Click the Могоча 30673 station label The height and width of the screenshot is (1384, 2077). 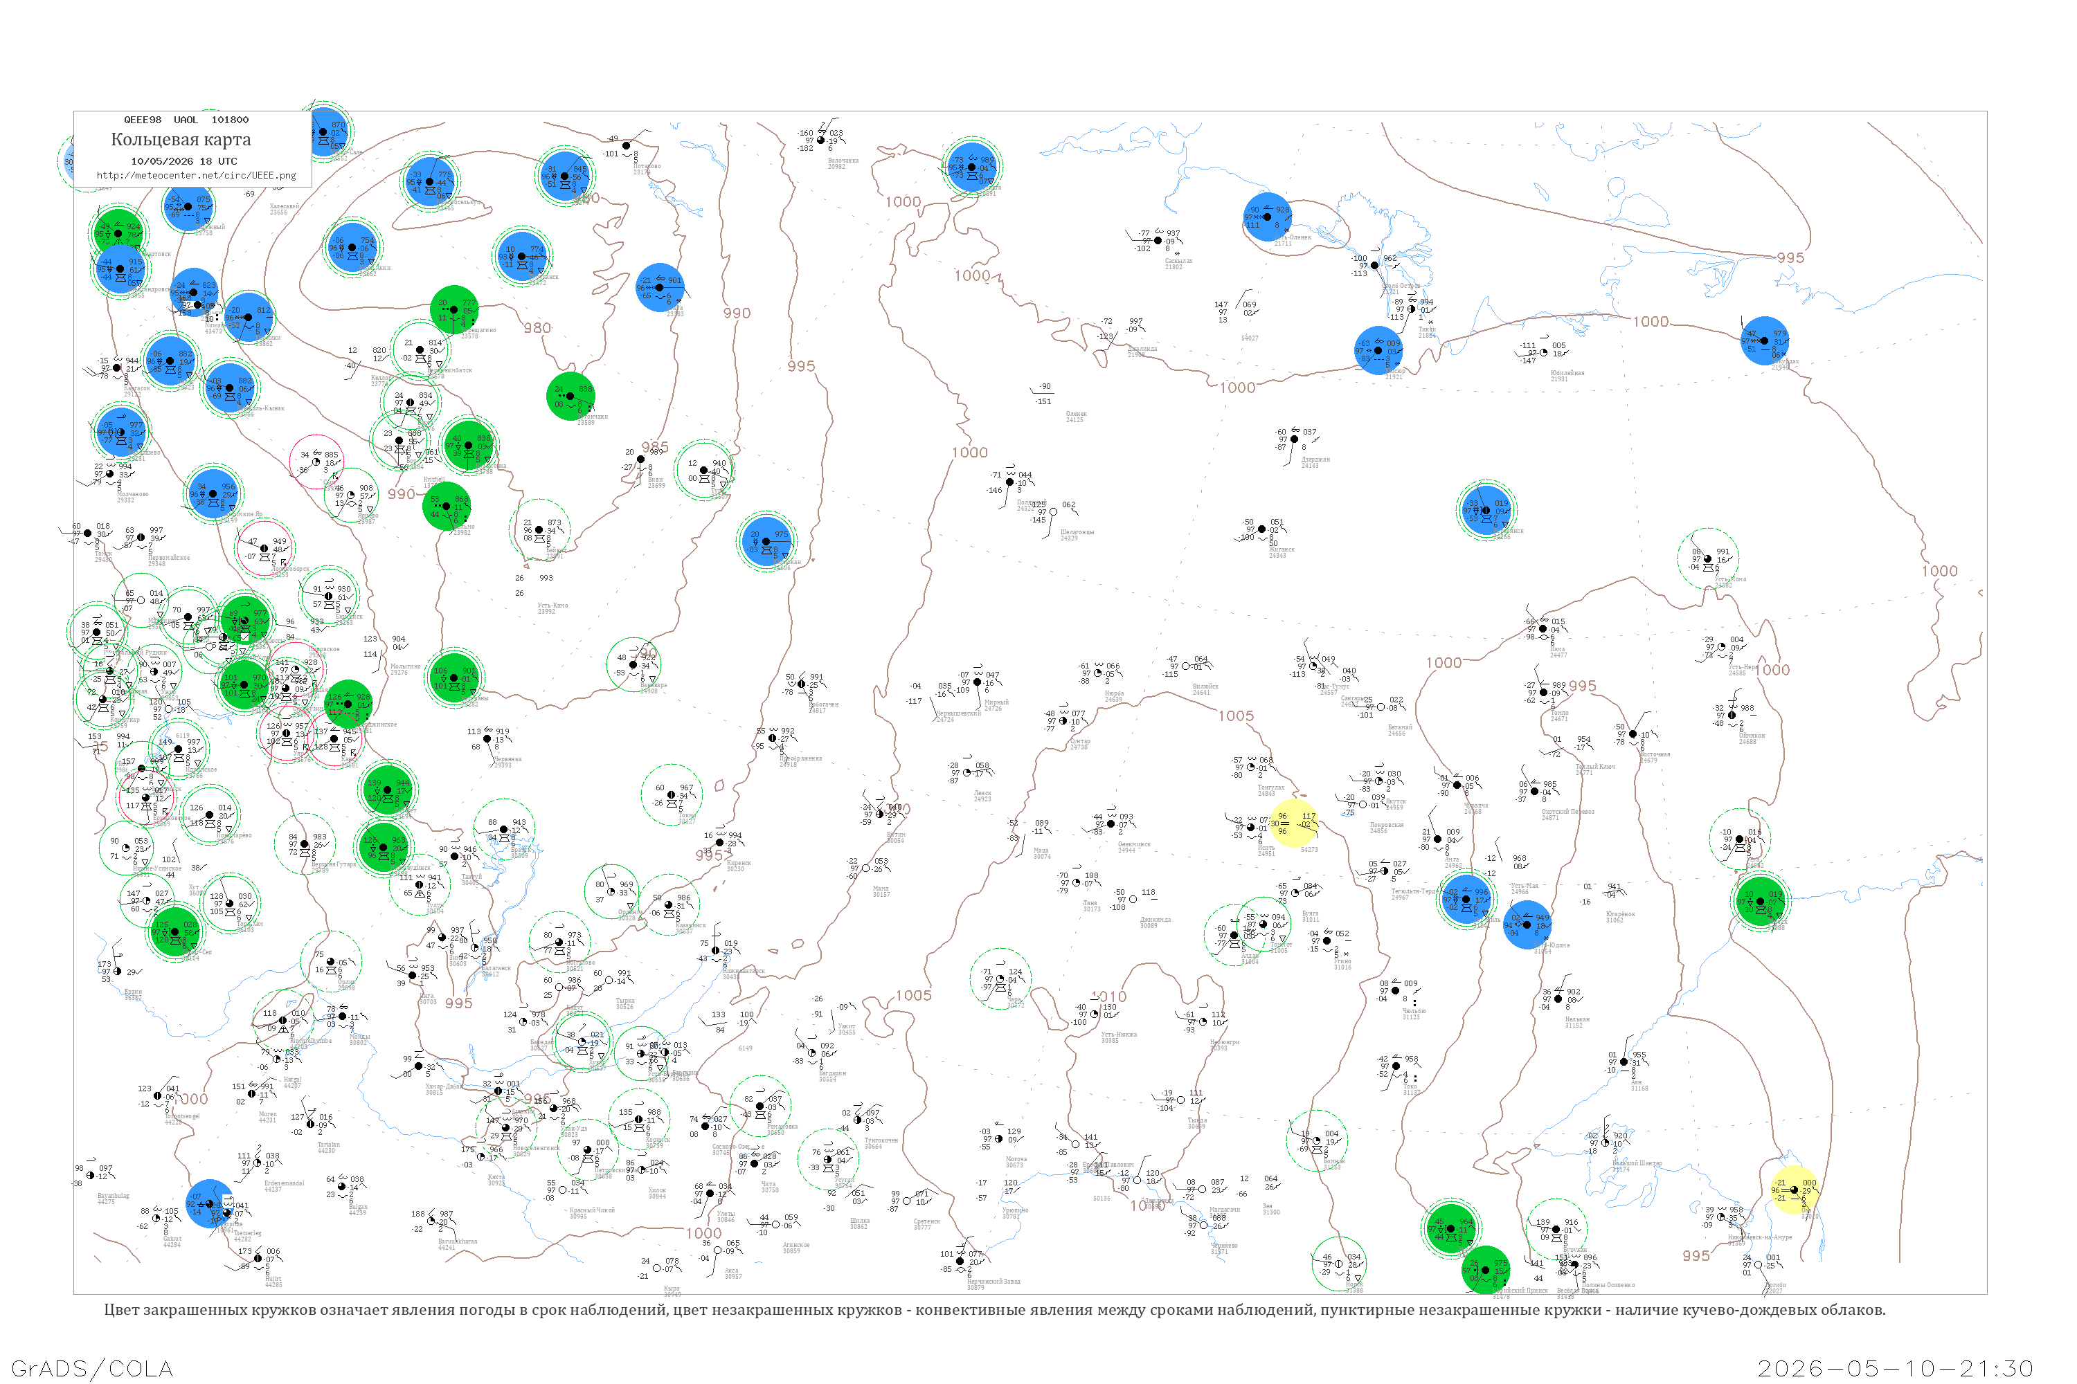tap(1016, 1162)
